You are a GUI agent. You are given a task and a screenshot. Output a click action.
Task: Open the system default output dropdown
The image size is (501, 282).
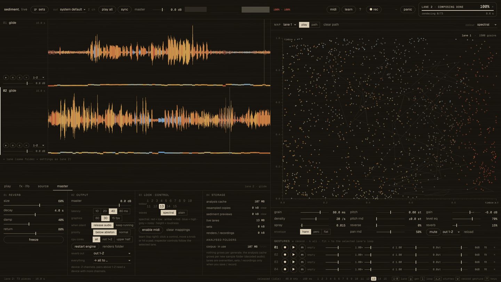pyautogui.click(x=73, y=9)
